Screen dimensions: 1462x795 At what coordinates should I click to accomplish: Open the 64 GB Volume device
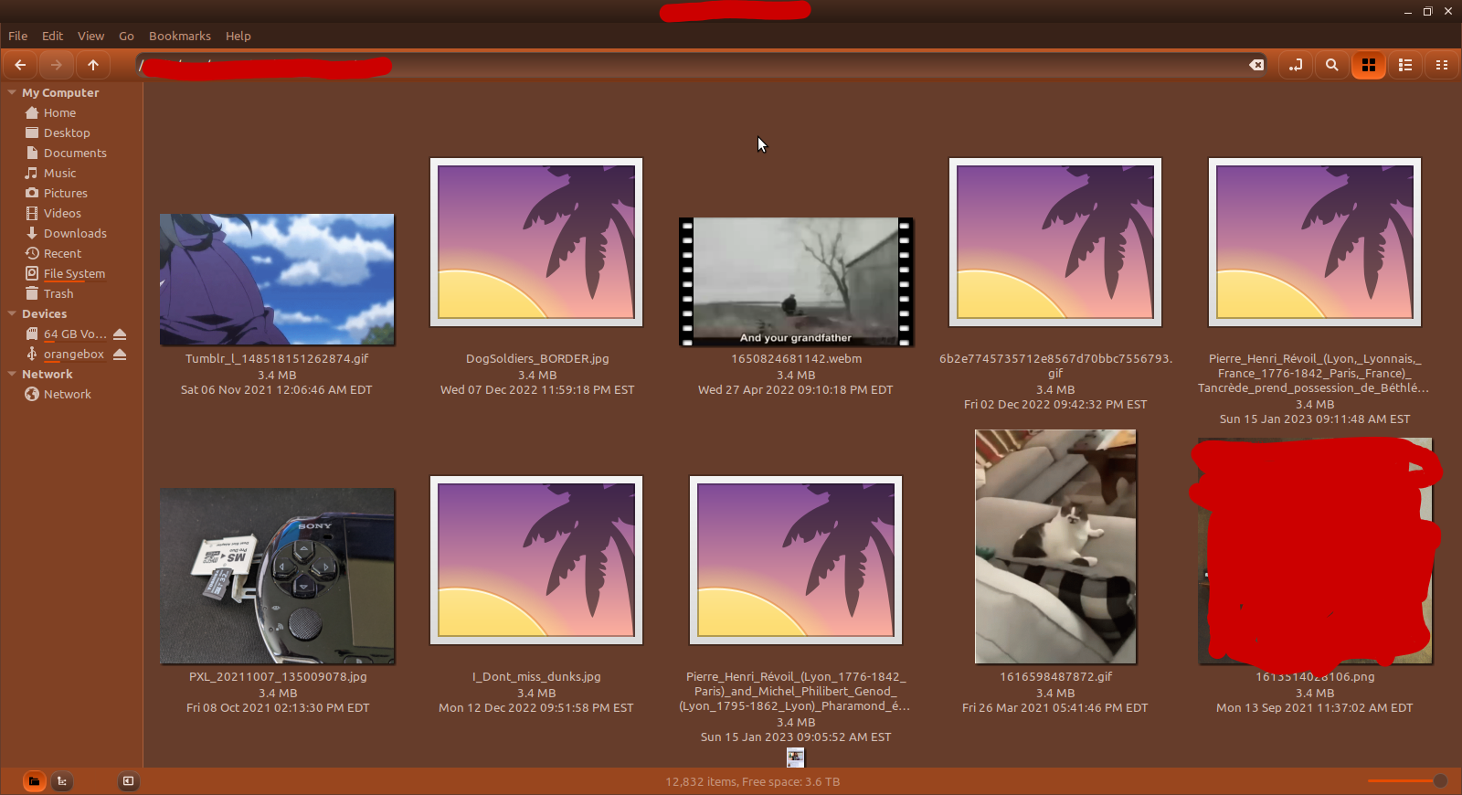click(x=75, y=334)
